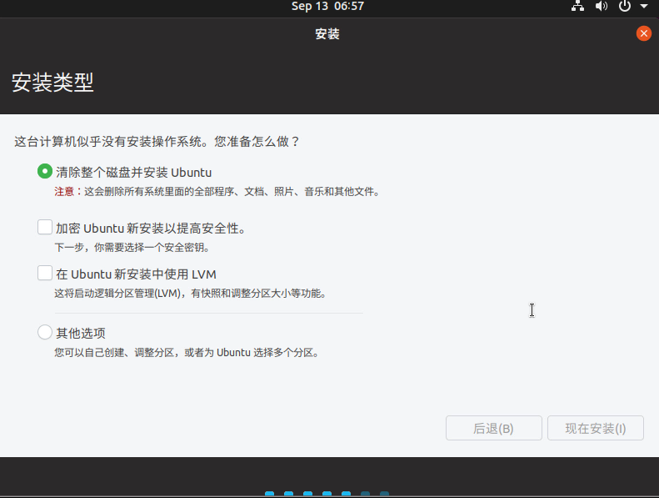Click the text 您可以自己创建、调整分区
Screen dimensions: 659x498
click(x=114, y=353)
